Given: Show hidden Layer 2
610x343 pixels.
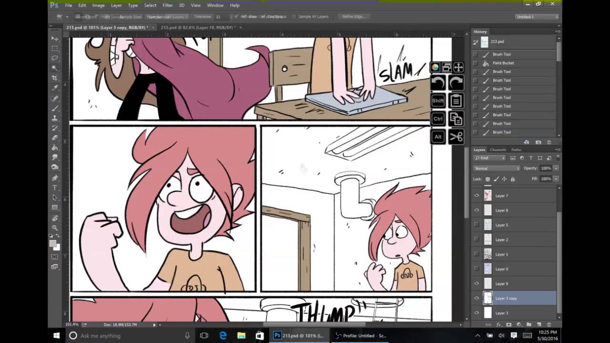Looking at the screenshot, I should pyautogui.click(x=477, y=240).
